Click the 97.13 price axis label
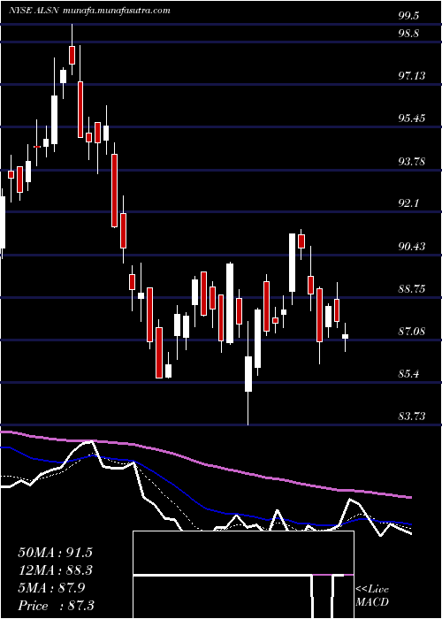The height and width of the screenshot is (619, 442). click(x=412, y=75)
